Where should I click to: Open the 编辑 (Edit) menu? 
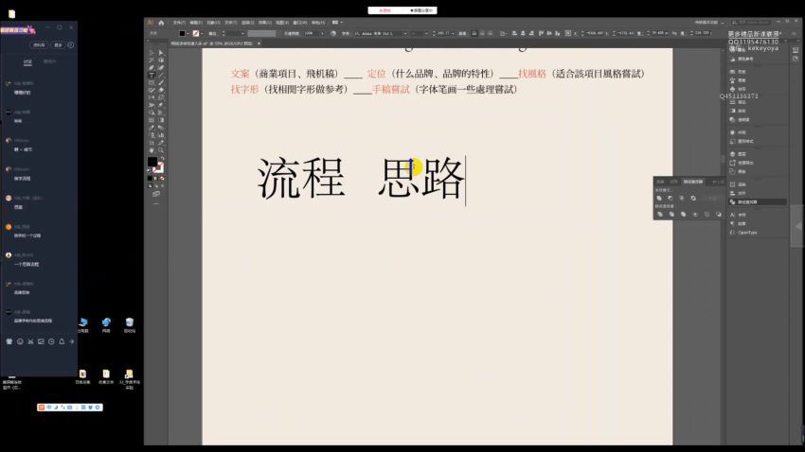pos(195,23)
